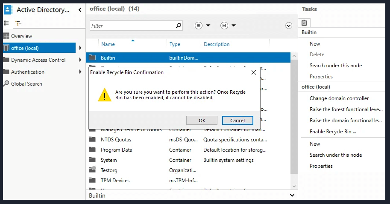Viewport: 390px width, 204px height.
Task: Click New under Builtin tasks
Action: pos(315,43)
